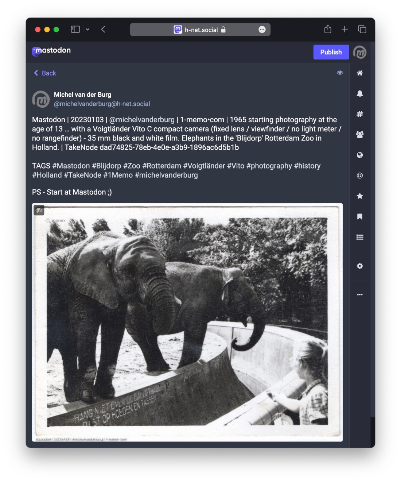Expand the sidebar three-dots more menu
The height and width of the screenshot is (482, 401).
click(359, 294)
